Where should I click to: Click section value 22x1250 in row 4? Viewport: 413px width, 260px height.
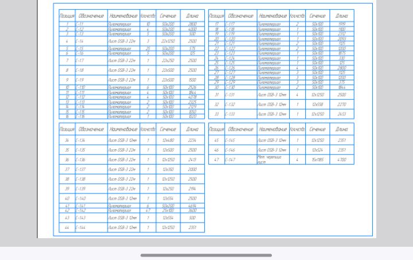point(168,41)
